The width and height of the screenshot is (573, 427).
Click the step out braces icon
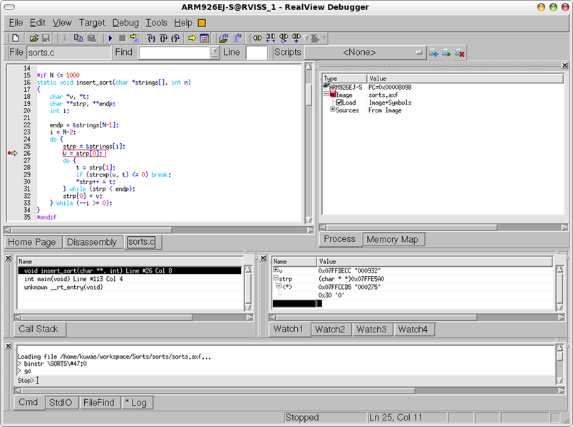tap(175, 38)
